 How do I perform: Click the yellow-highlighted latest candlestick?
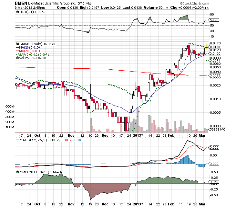[207, 47]
